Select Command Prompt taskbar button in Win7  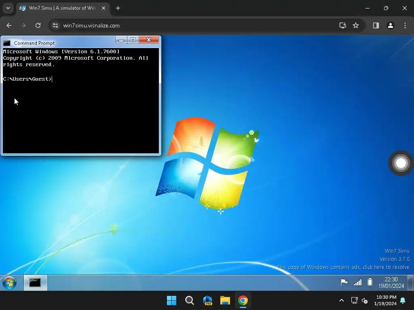[36, 283]
